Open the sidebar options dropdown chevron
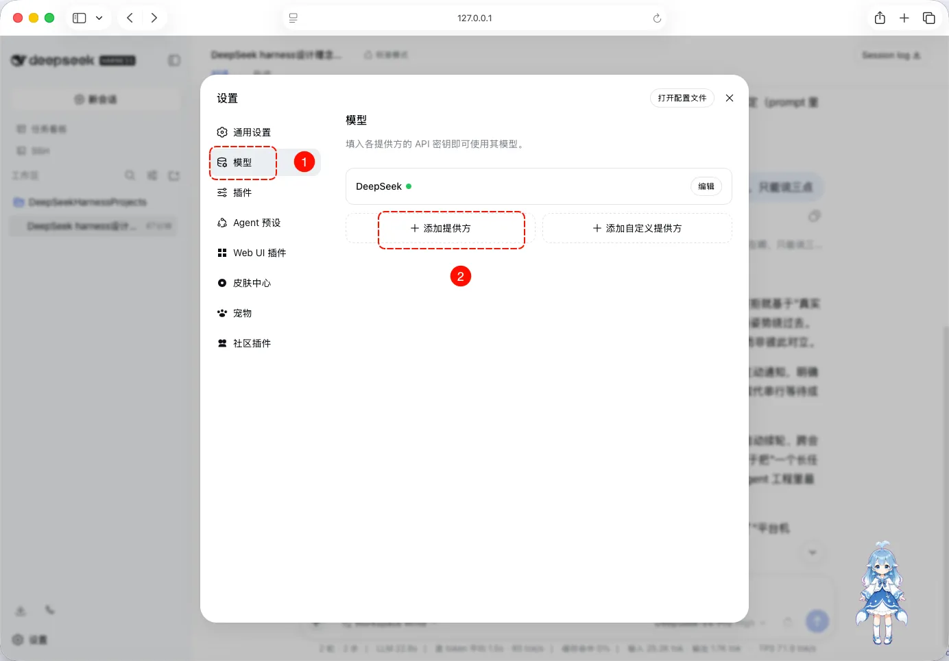Screen dimensions: 949x661 [x=99, y=18]
